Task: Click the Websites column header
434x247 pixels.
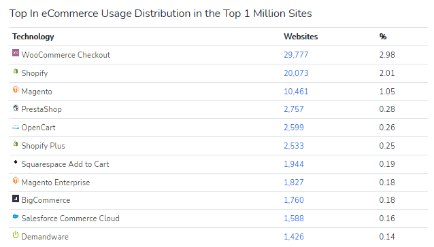Action: (x=301, y=37)
